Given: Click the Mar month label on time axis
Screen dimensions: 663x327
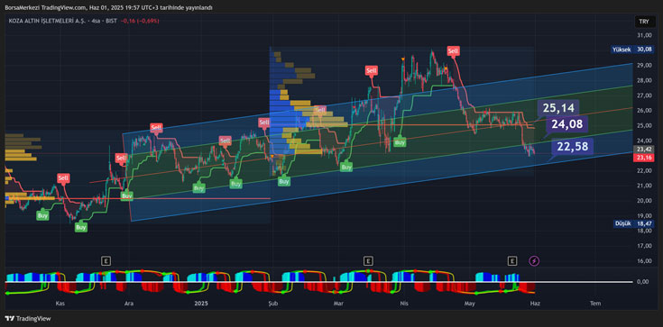Looking at the screenshot, I should click(338, 303).
